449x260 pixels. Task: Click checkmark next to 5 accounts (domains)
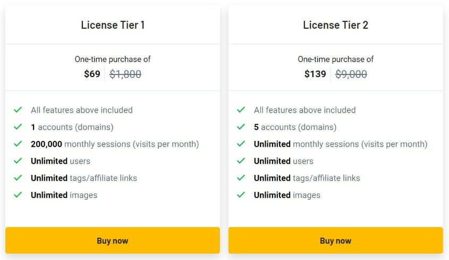point(241,127)
